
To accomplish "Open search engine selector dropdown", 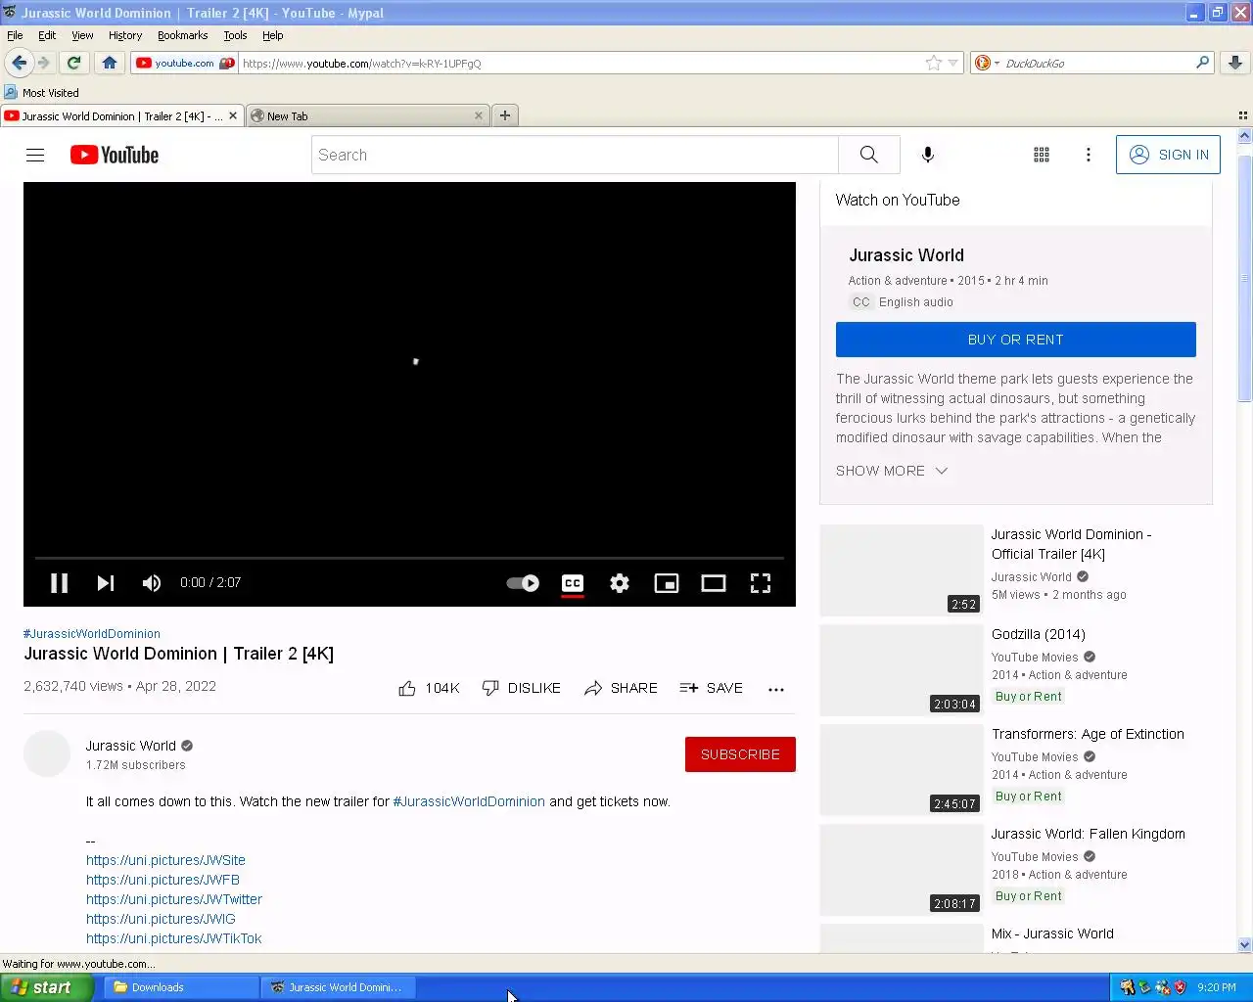I will pos(988,63).
